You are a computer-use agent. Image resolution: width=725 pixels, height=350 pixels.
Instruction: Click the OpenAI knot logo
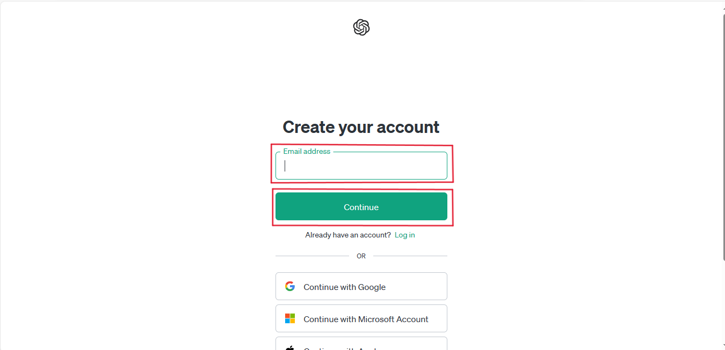point(361,27)
